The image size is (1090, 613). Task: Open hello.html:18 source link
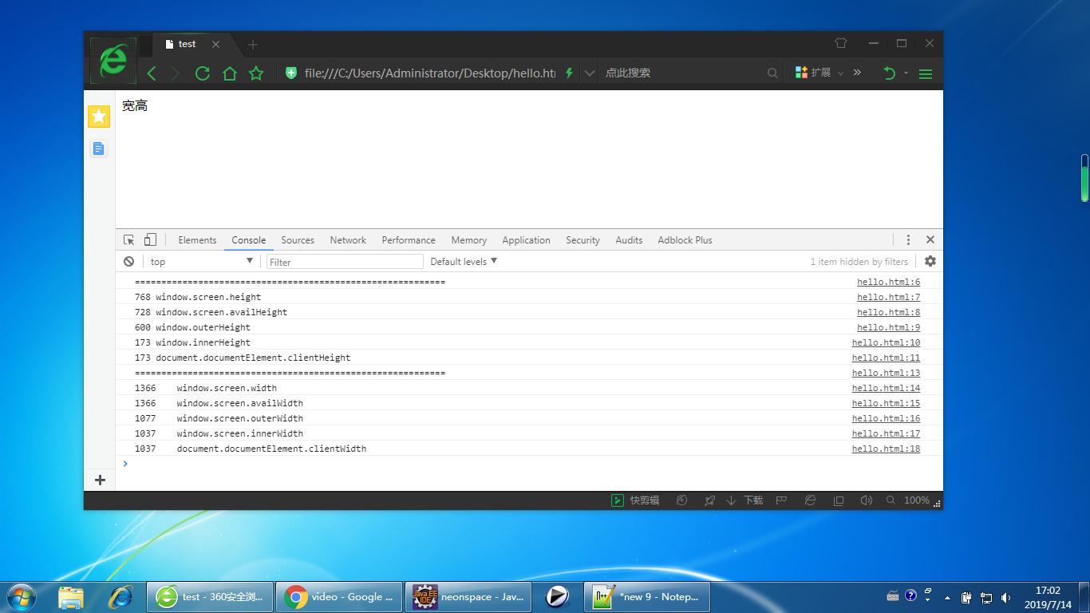point(886,449)
